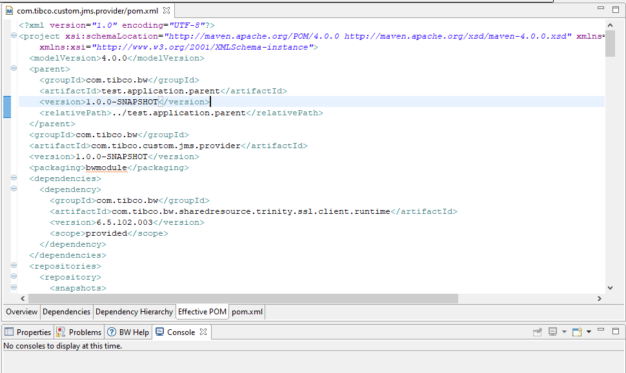Collapse the project element fold marker

14,35
